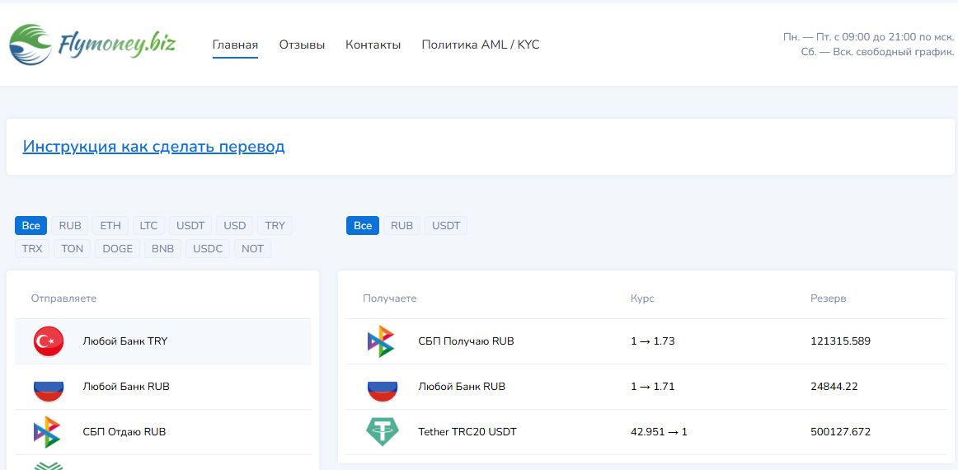Filter send currencies by USD

click(x=235, y=226)
